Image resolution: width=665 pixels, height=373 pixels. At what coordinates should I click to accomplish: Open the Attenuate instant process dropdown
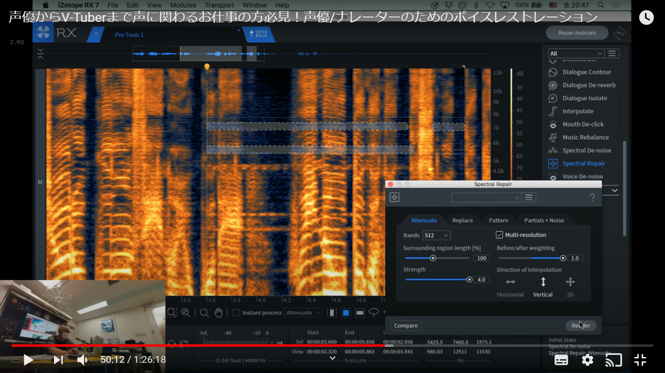pyautogui.click(x=303, y=313)
